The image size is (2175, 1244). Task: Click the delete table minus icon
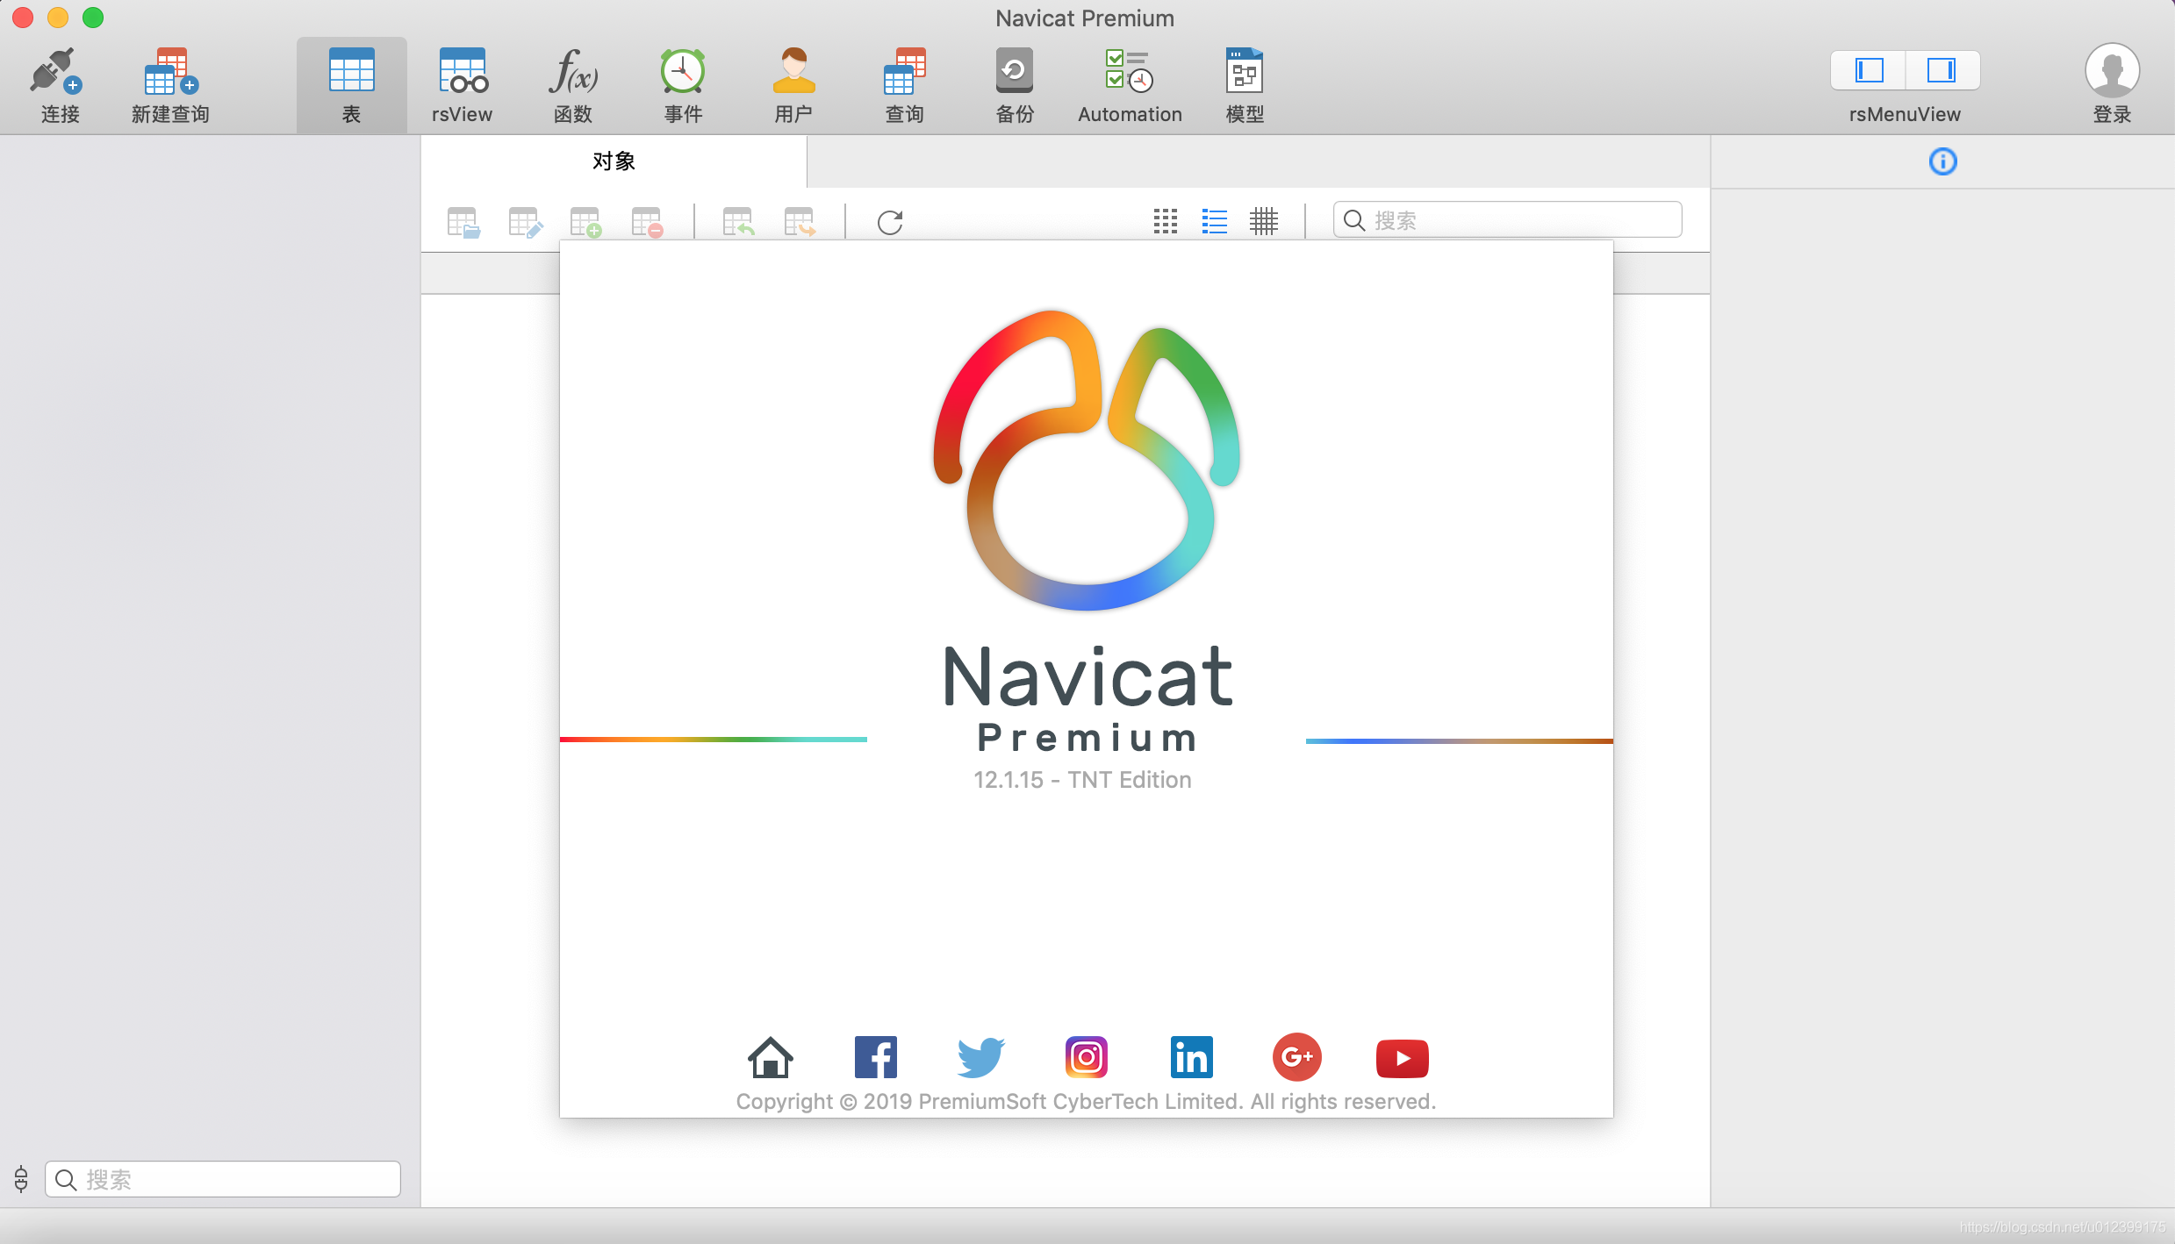[x=648, y=222]
